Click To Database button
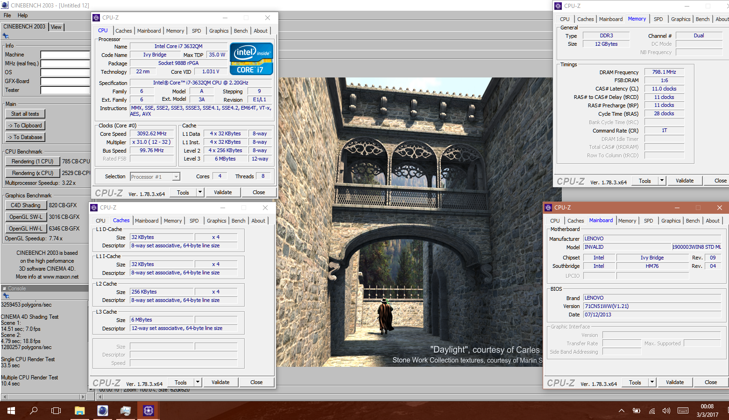This screenshot has height=420, width=729. [x=25, y=137]
